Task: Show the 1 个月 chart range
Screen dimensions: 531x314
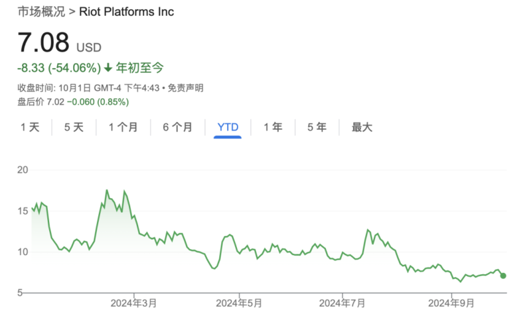Action: pyautogui.click(x=123, y=127)
